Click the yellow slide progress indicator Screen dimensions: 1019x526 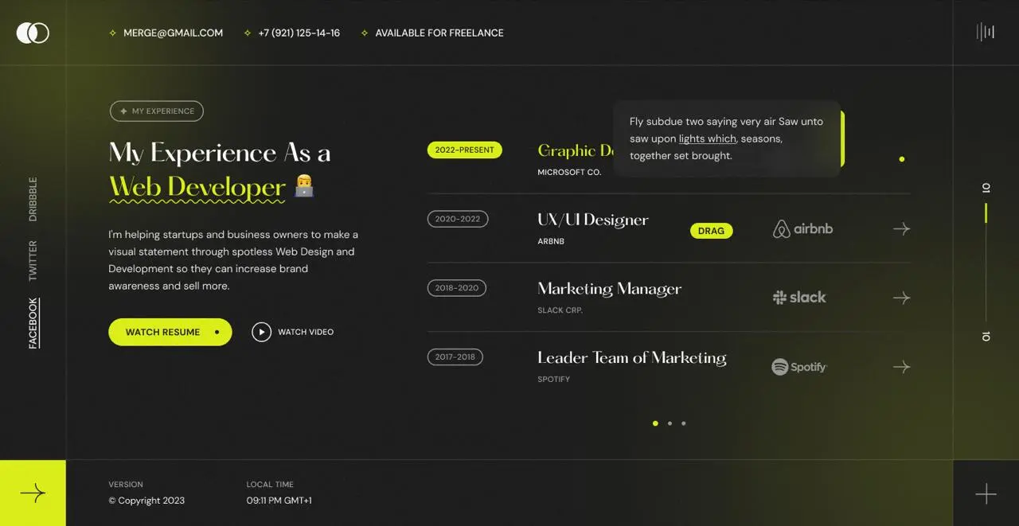[x=986, y=213]
